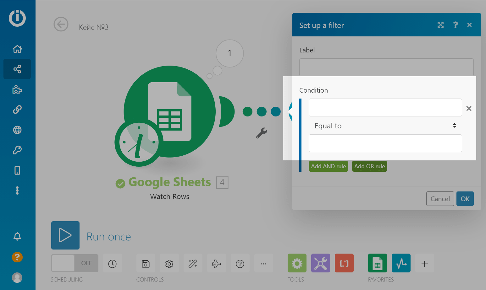Open notifications bell icon
This screenshot has height=290, width=486.
click(17, 236)
